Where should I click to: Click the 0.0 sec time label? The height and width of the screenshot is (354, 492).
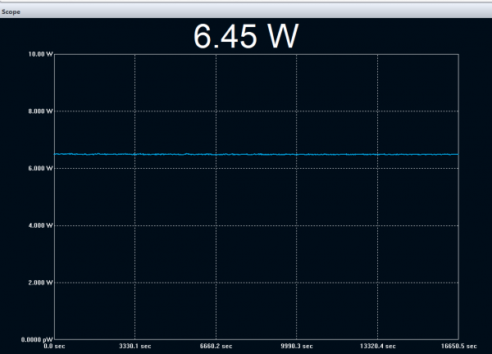click(x=54, y=347)
